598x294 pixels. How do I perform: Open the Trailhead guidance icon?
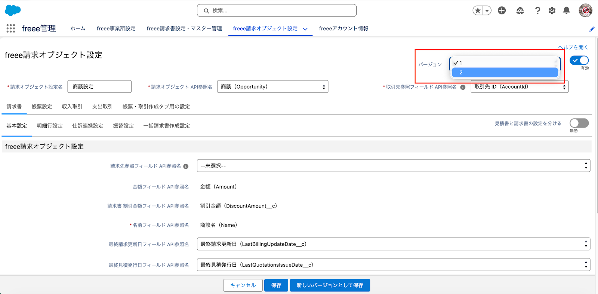click(x=520, y=10)
